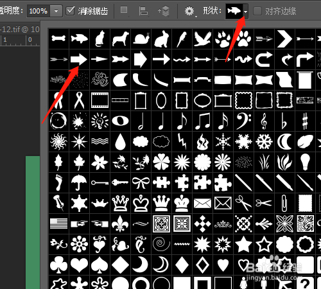This screenshot has height=289, width=321.
Task: Select the solid paw print shape
Action: 243,39
